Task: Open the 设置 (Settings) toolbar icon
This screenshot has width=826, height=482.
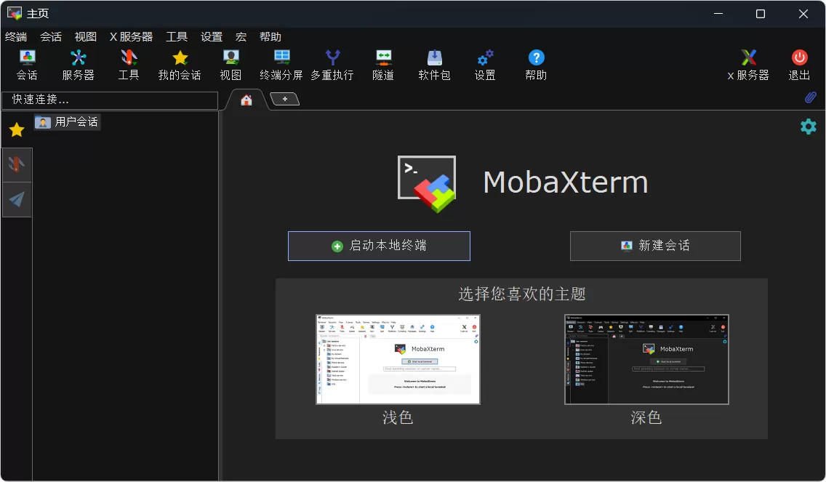Action: 484,64
